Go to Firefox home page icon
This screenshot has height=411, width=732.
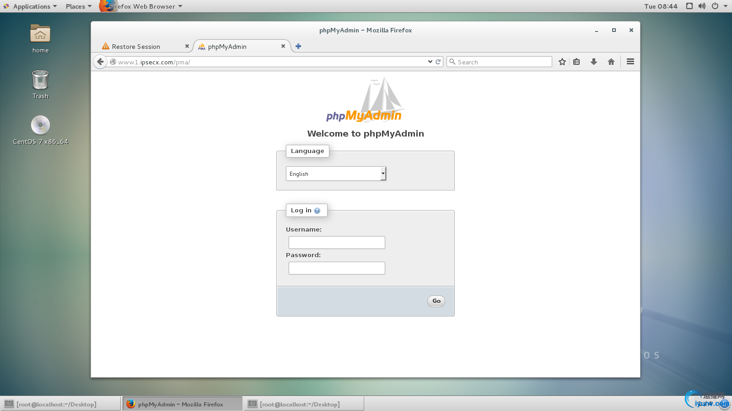click(x=611, y=62)
